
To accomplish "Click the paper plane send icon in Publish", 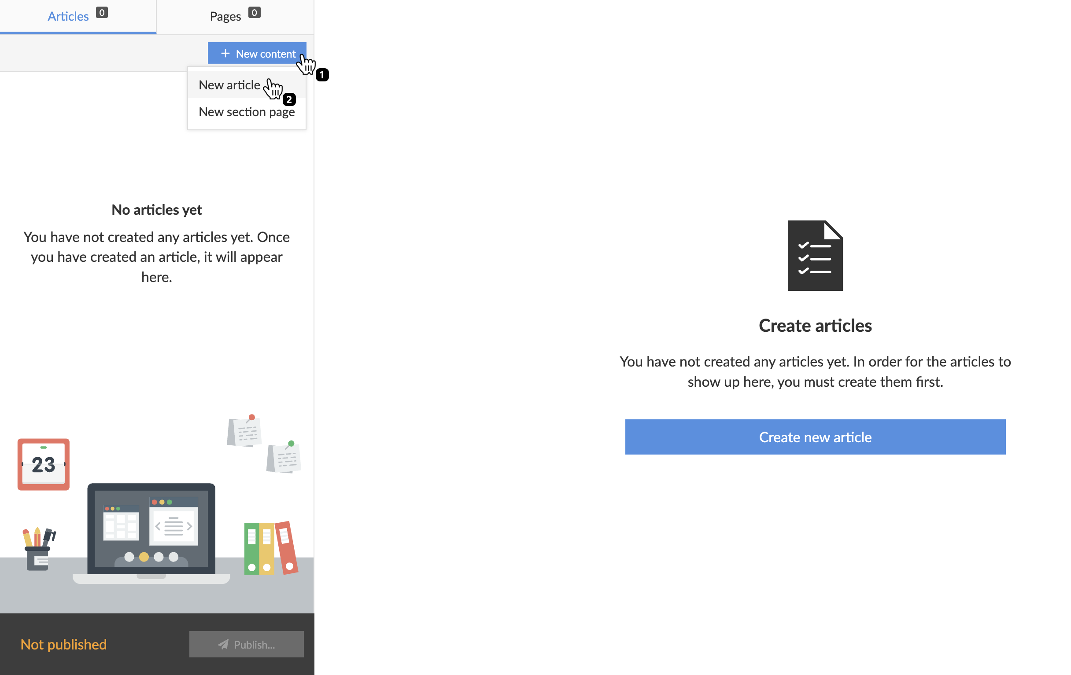I will click(x=224, y=644).
